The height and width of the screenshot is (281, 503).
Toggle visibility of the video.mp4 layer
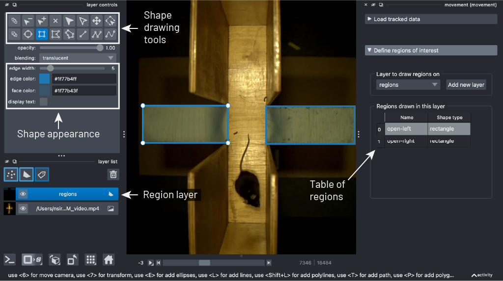tap(23, 208)
